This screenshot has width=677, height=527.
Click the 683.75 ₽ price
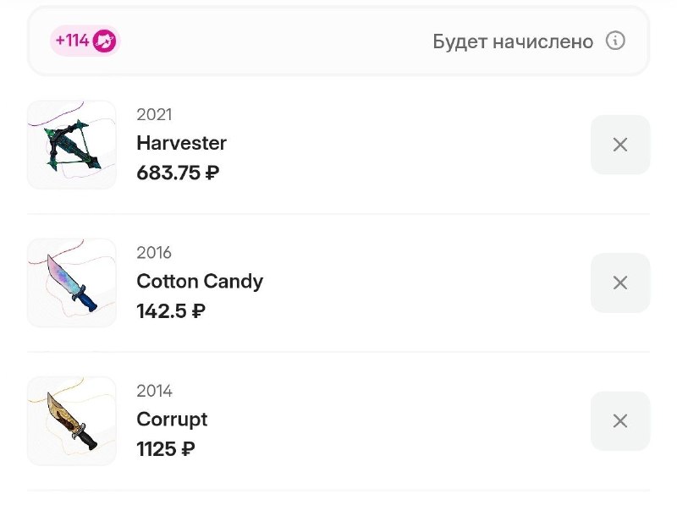click(178, 173)
